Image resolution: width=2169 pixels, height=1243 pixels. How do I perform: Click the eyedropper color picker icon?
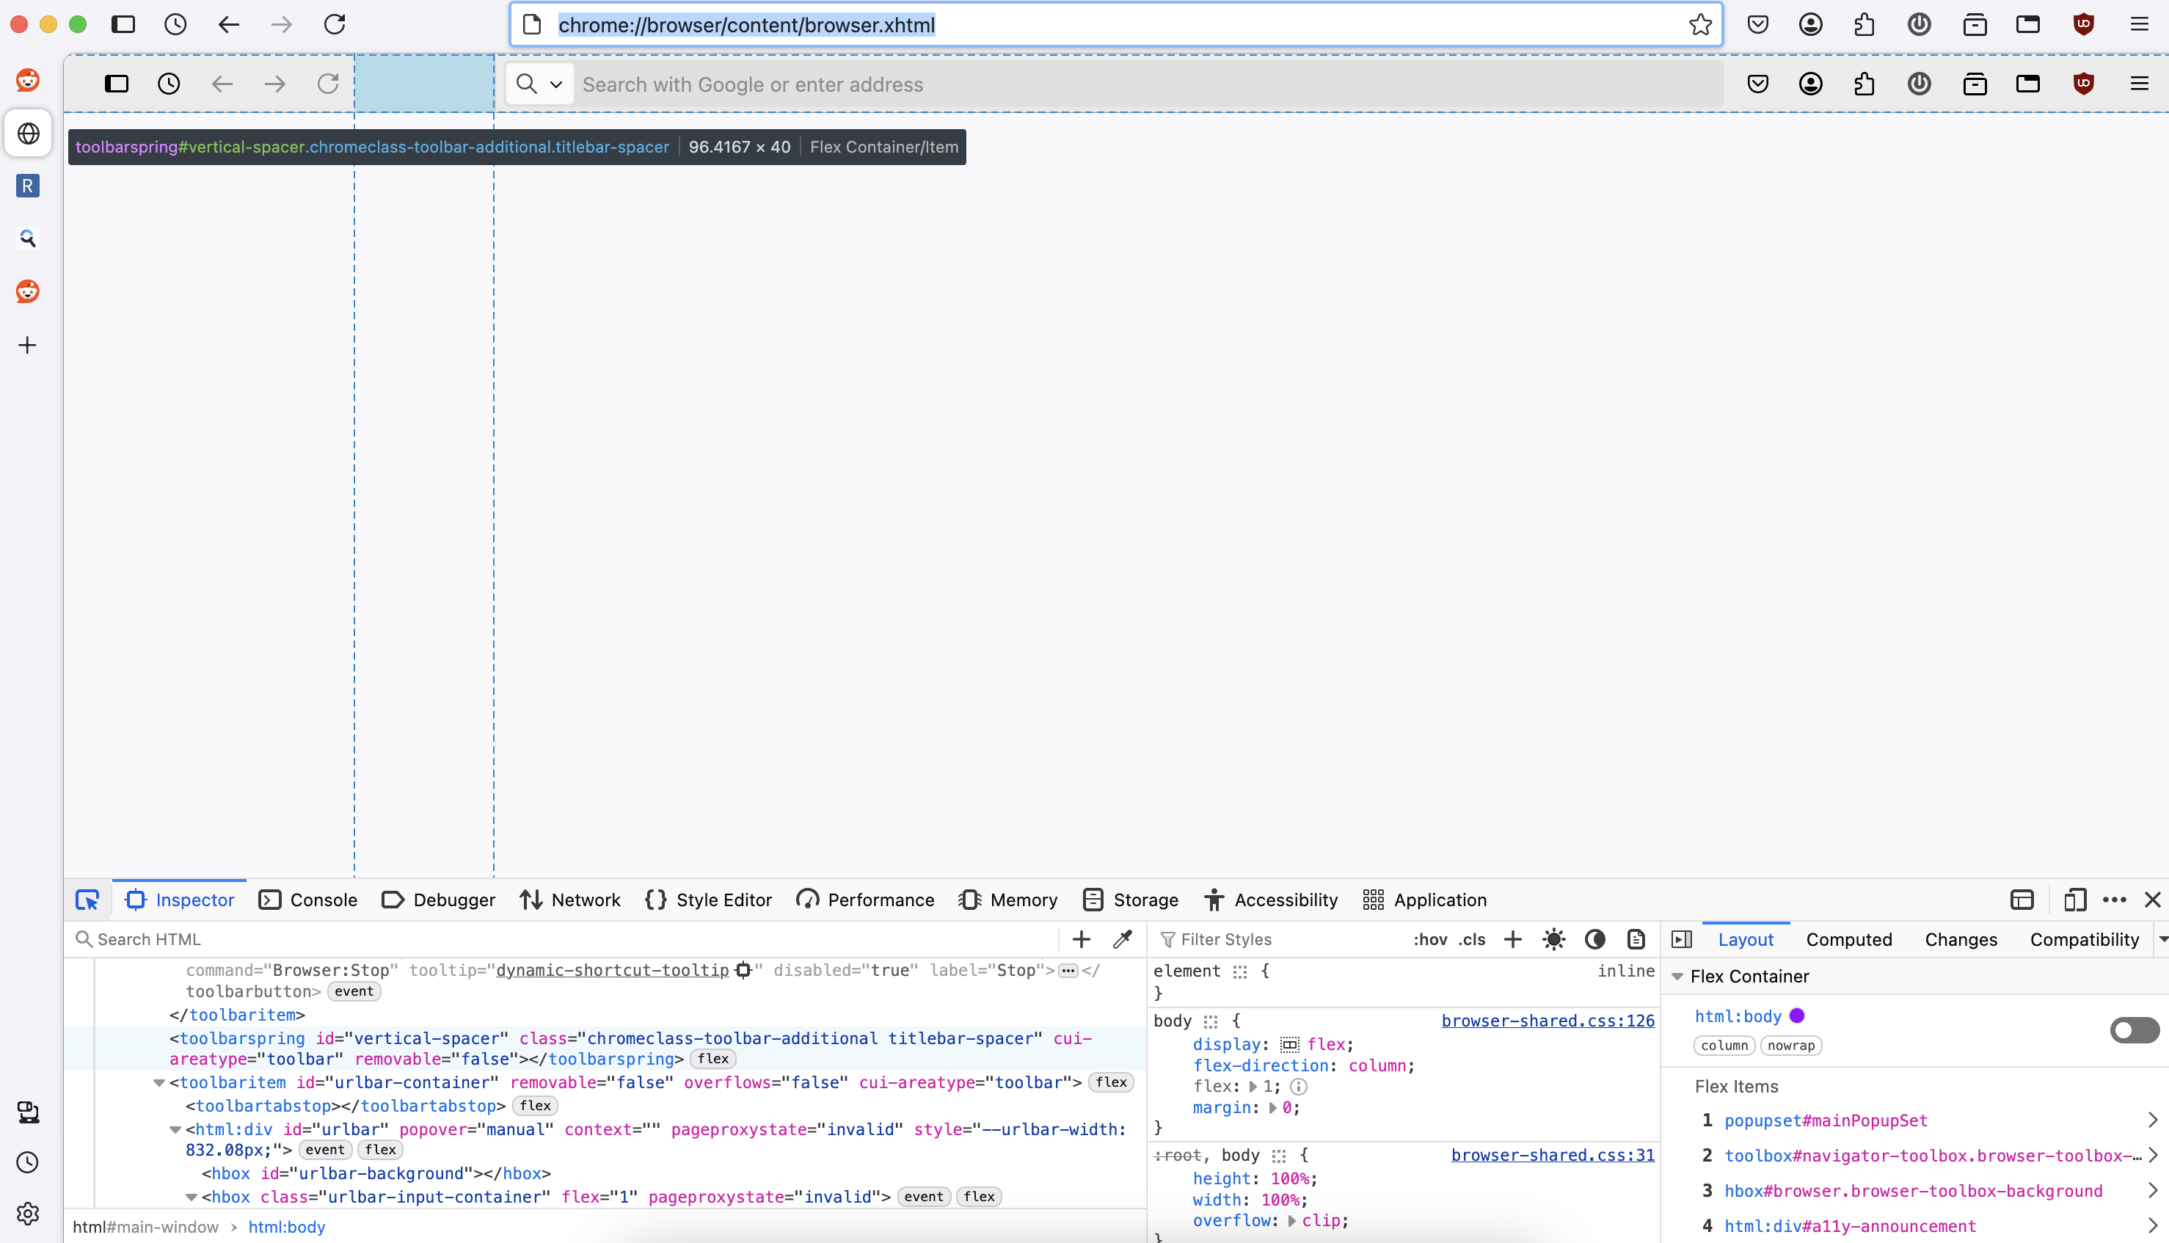1123,939
